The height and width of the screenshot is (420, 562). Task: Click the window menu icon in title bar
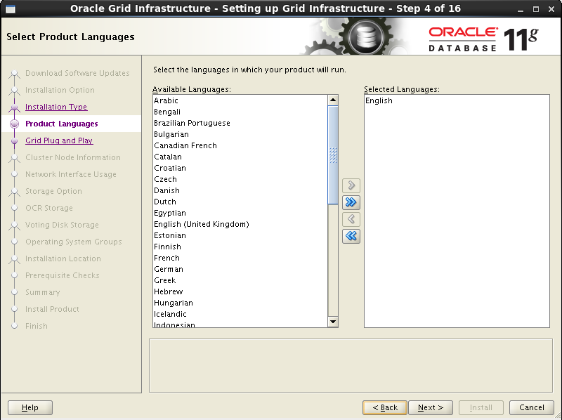(11, 9)
